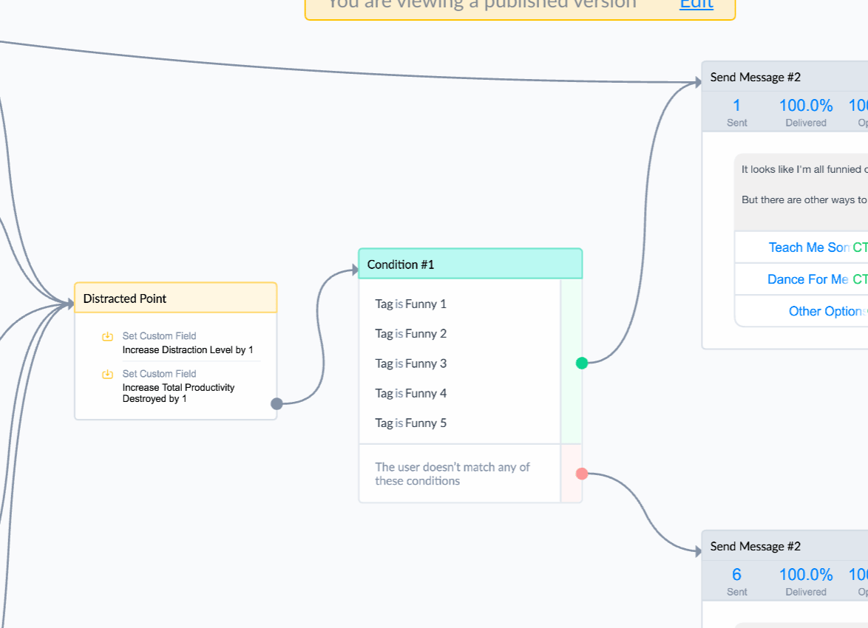Viewport: 868px width, 628px height.
Task: Open upper Send Message #2 node header
Action: pos(785,77)
